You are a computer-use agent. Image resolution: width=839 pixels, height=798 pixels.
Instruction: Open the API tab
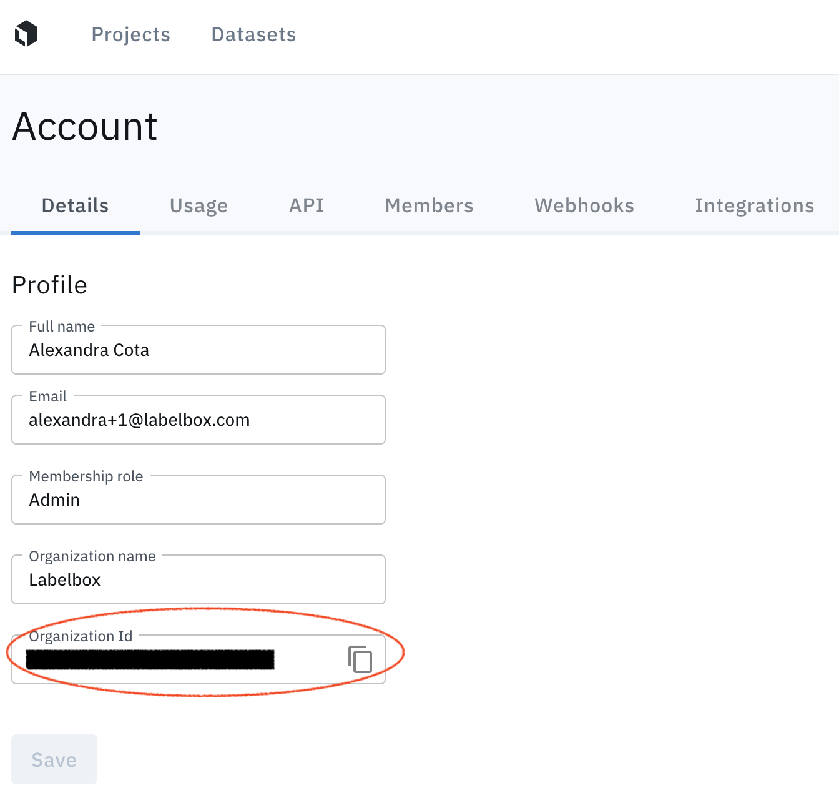307,205
